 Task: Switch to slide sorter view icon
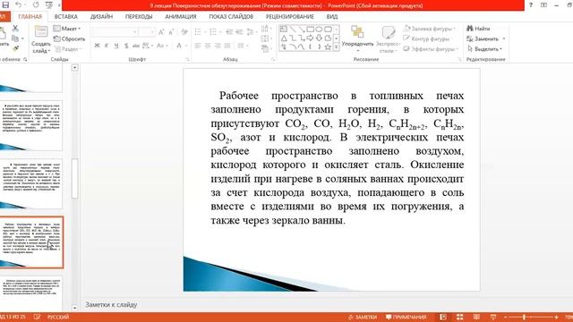coord(459,317)
